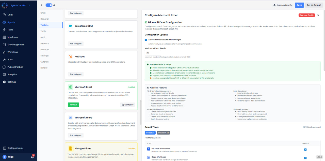Click Download Config
The width and height of the screenshot is (325, 161).
click(283, 5)
